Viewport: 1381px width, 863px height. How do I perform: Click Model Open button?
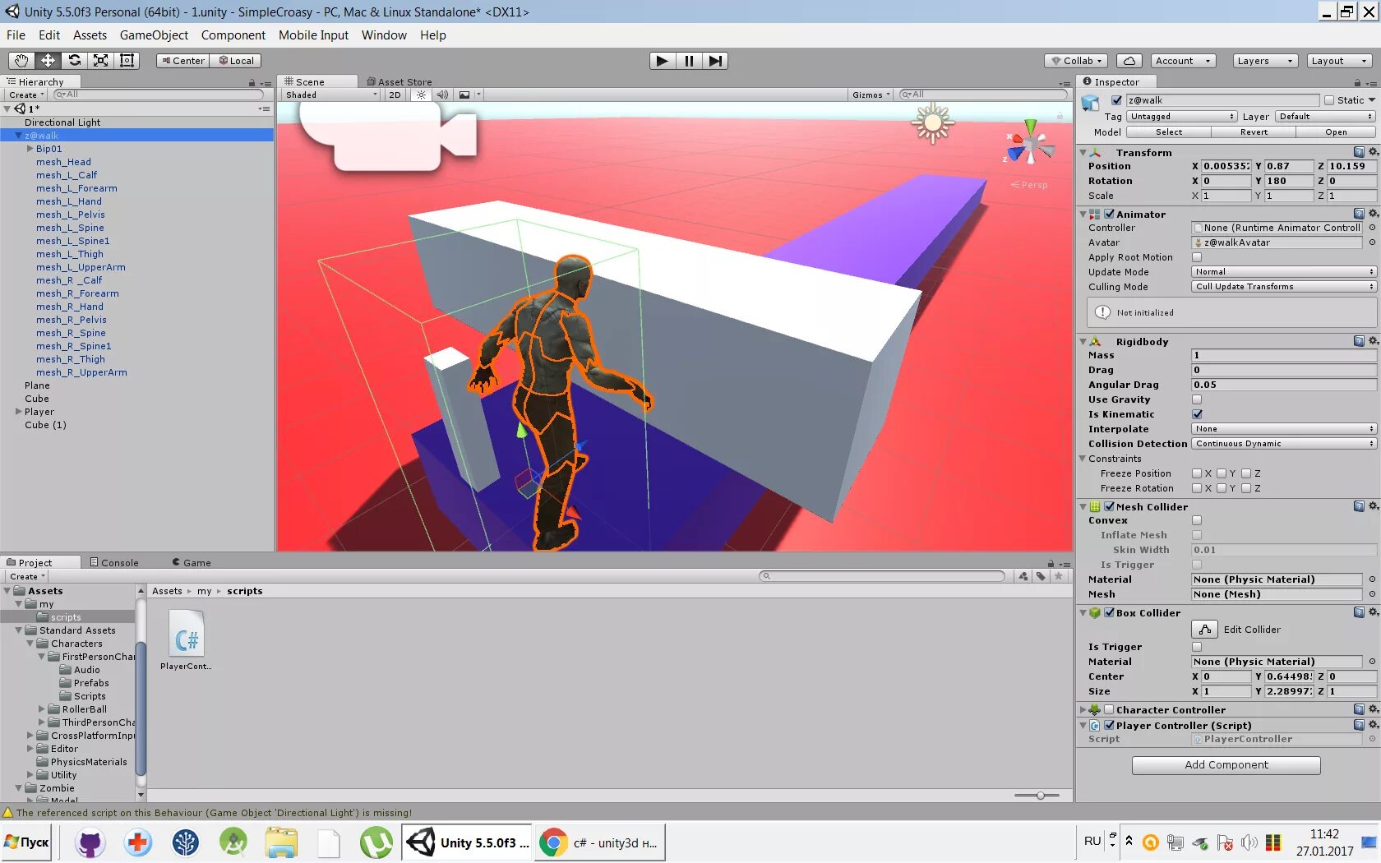click(x=1336, y=132)
